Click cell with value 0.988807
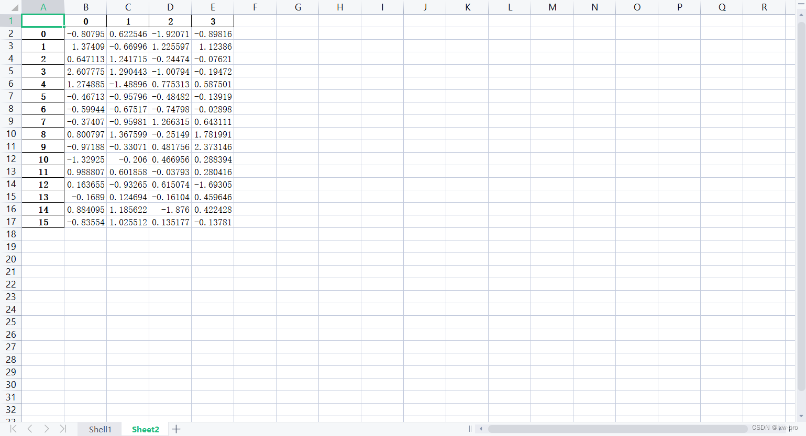The image size is (806, 436). [86, 171]
